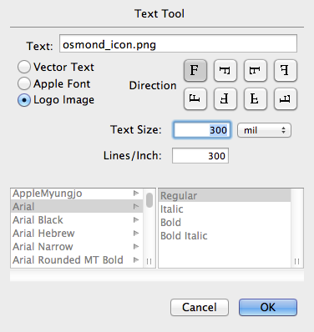Enable the Vector Text radio option
This screenshot has height=332, width=314.
coord(24,67)
